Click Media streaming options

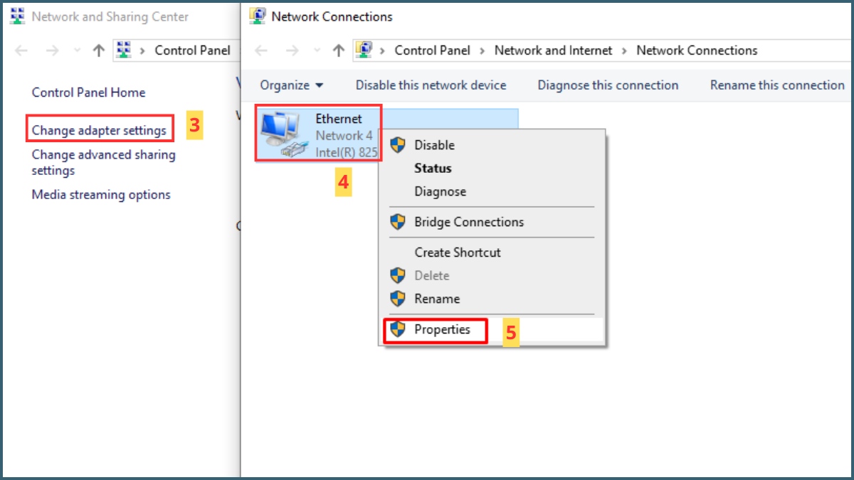pyautogui.click(x=100, y=194)
